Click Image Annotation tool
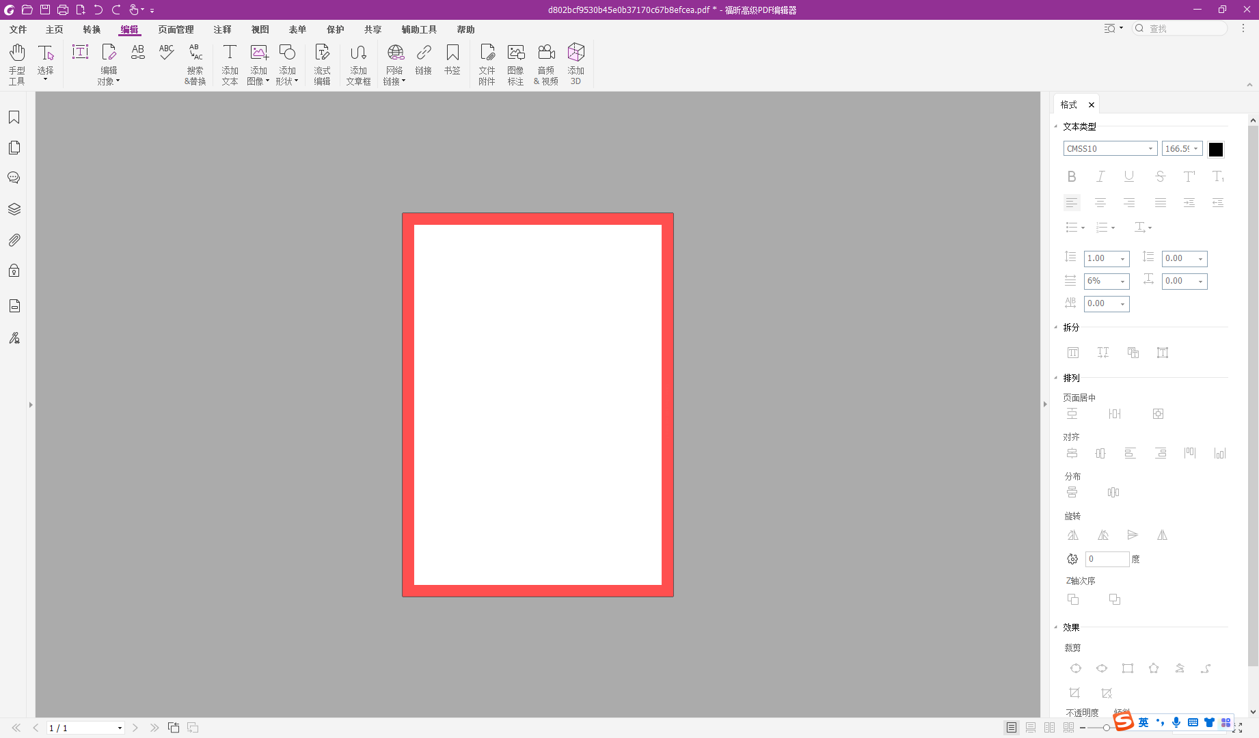 (x=515, y=64)
